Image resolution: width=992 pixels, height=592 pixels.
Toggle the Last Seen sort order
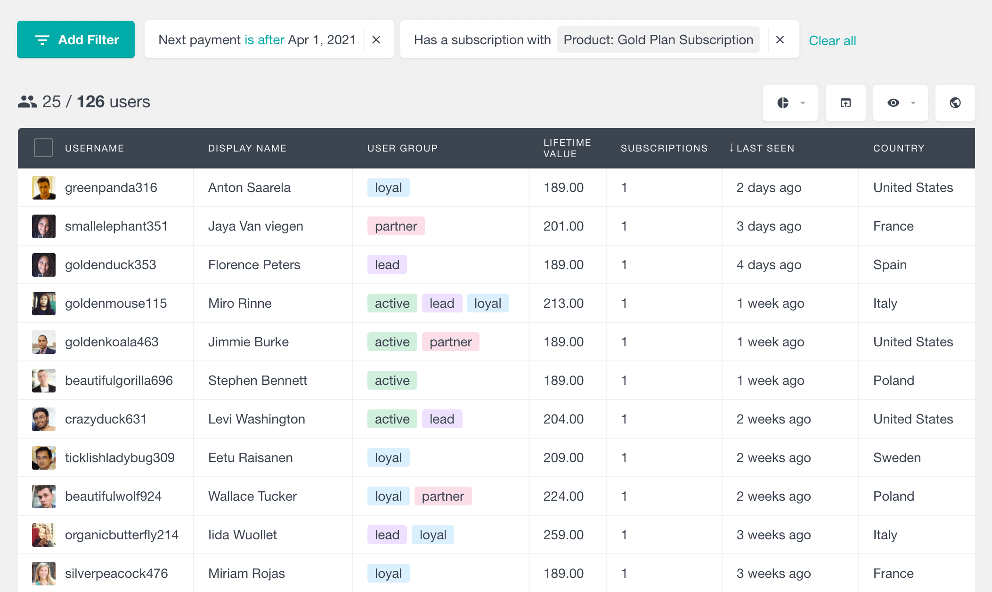pyautogui.click(x=761, y=148)
